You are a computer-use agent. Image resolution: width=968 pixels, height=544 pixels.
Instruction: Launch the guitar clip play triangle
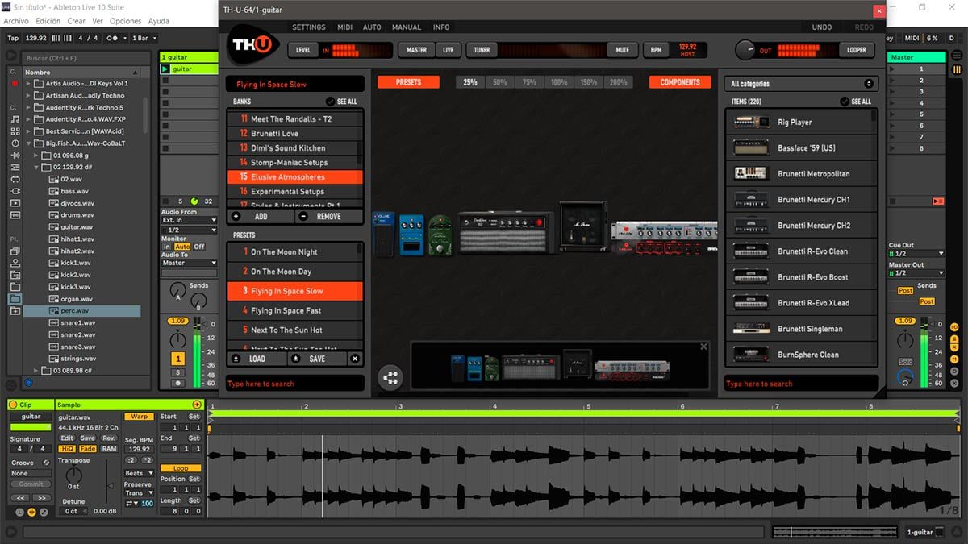[165, 69]
